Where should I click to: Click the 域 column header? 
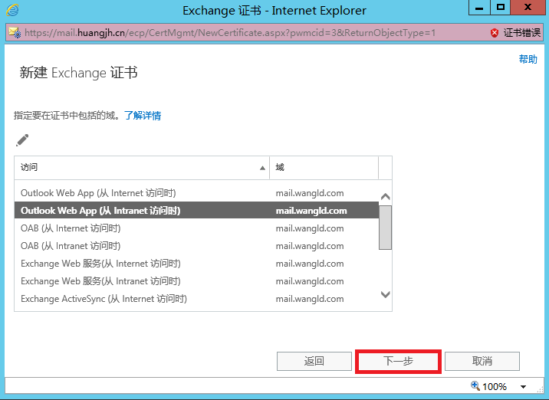[x=324, y=168]
